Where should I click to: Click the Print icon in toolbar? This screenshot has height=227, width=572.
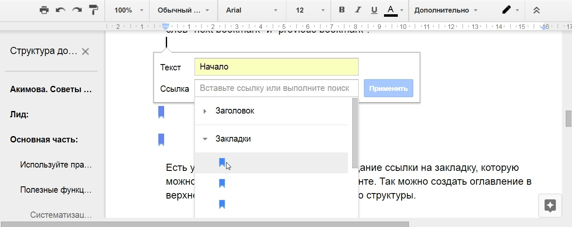click(x=44, y=10)
